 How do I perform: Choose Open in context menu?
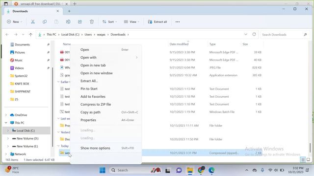coord(106,50)
